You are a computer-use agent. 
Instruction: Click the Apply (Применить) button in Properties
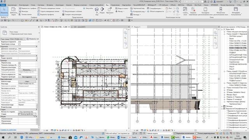pos(35,130)
